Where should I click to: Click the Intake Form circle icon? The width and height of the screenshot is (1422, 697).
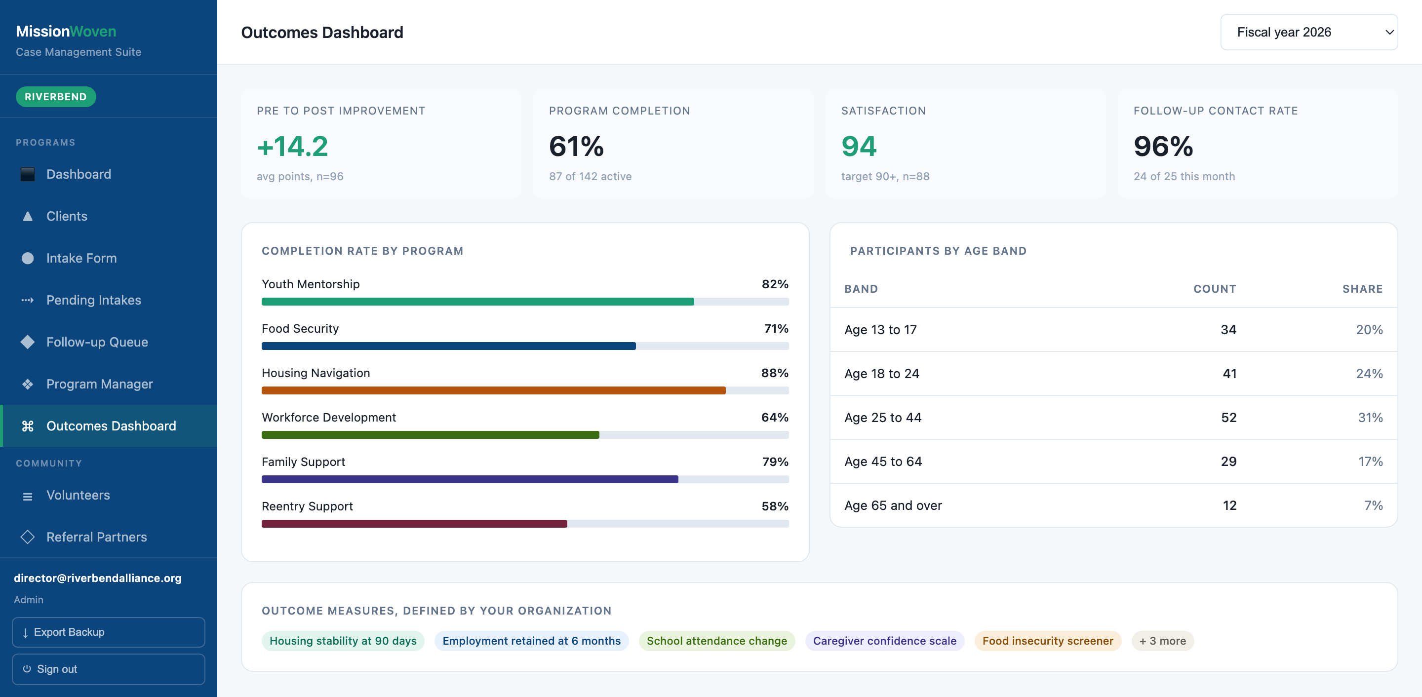click(x=28, y=258)
